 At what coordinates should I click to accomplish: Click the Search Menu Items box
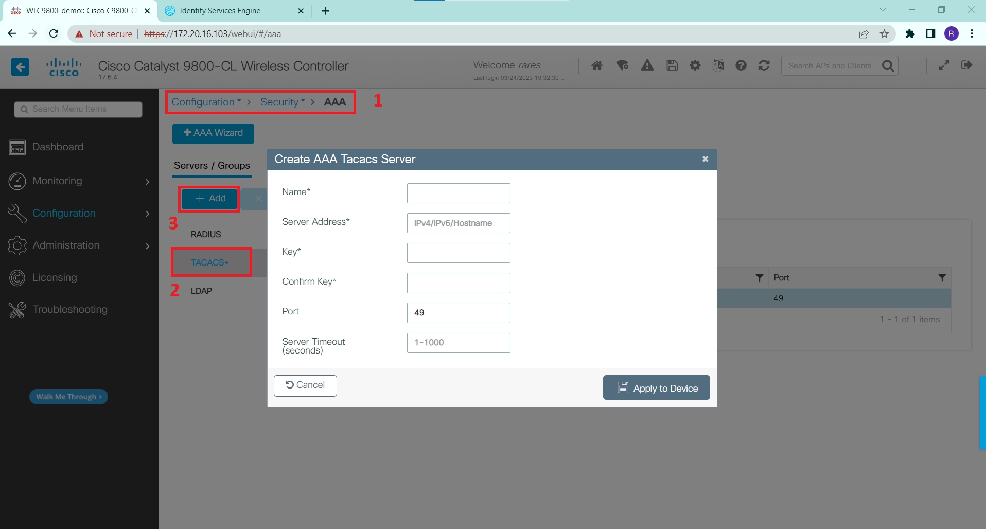(78, 109)
